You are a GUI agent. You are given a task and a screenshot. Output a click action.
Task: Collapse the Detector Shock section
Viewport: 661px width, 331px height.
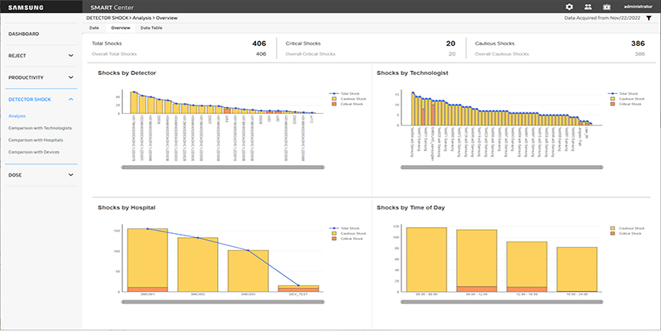click(x=70, y=99)
